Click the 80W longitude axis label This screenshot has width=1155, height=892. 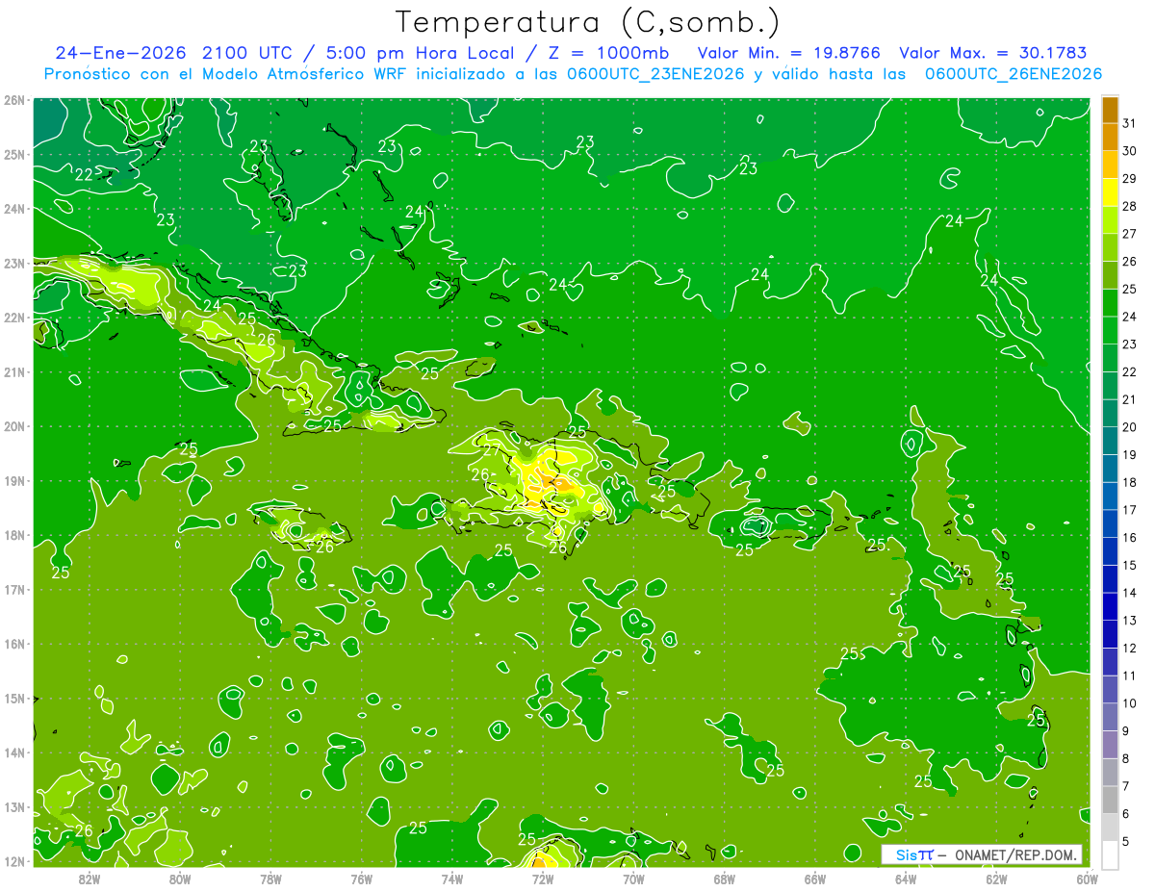(180, 879)
